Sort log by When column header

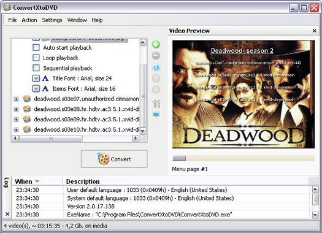click(37, 181)
